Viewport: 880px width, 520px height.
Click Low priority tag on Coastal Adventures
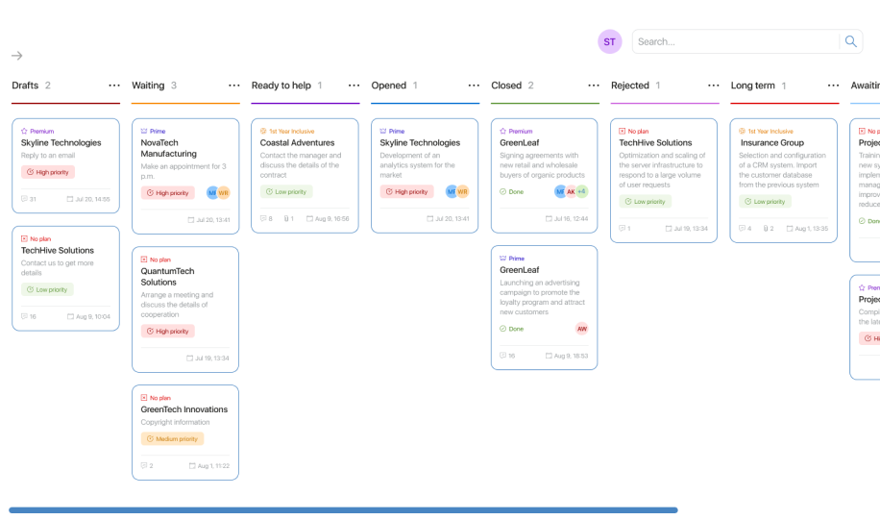286,191
